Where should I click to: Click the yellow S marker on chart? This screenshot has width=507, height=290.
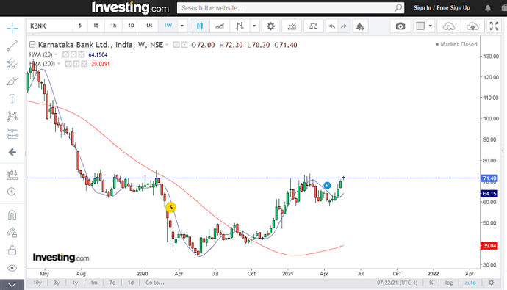(170, 207)
